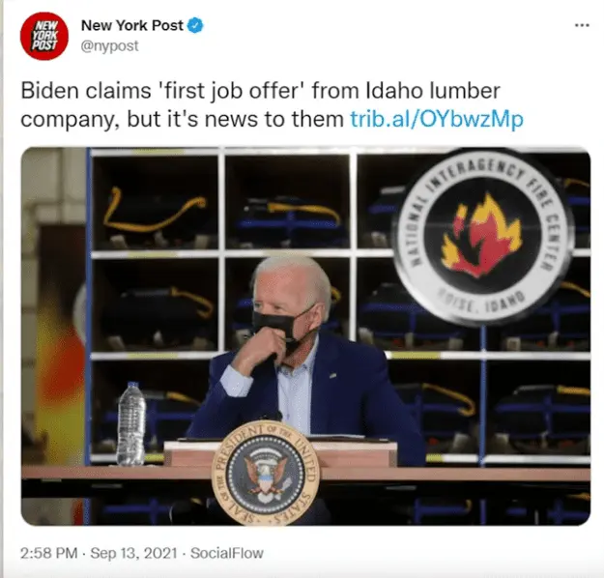Open the @nypost handle link
604x578 pixels.
click(110, 45)
